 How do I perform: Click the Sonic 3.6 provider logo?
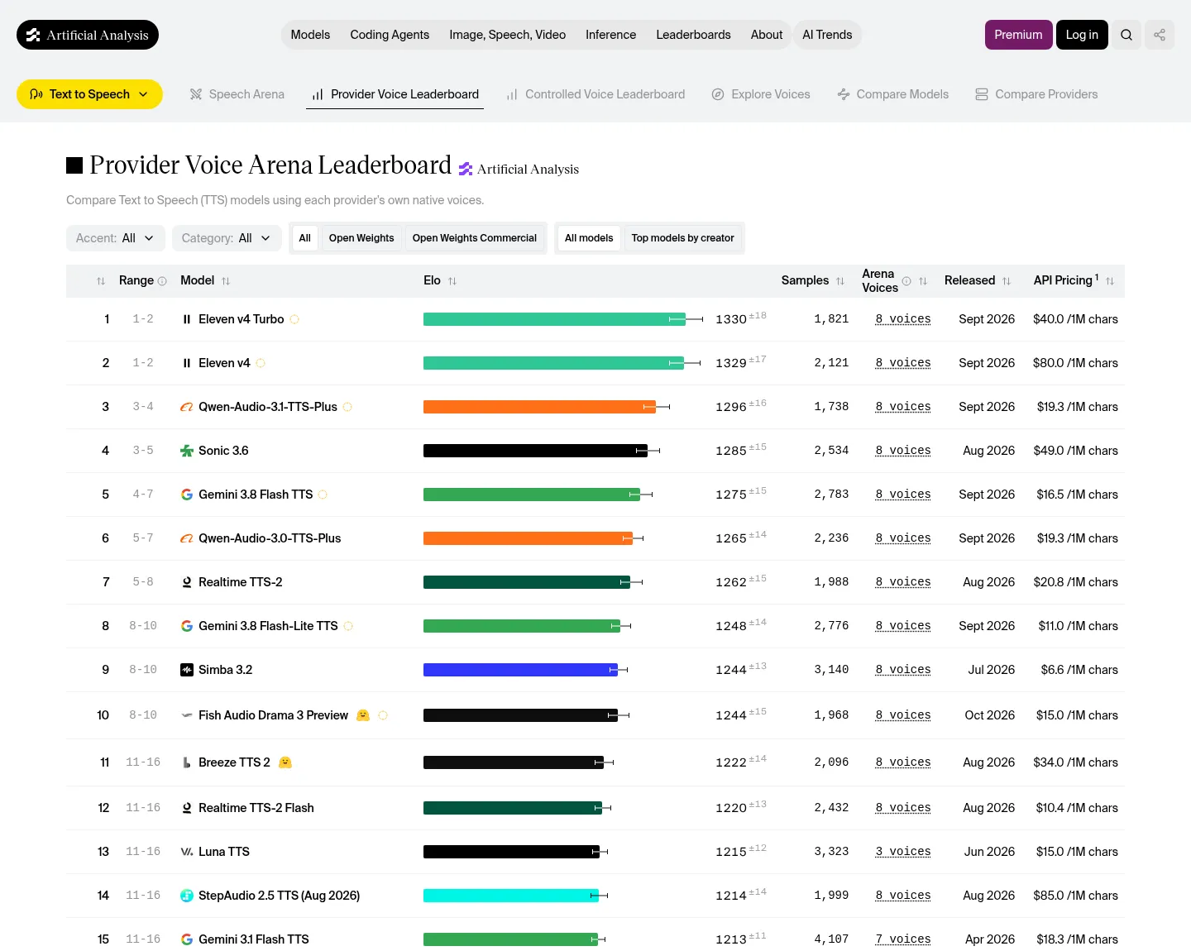pyautogui.click(x=187, y=451)
